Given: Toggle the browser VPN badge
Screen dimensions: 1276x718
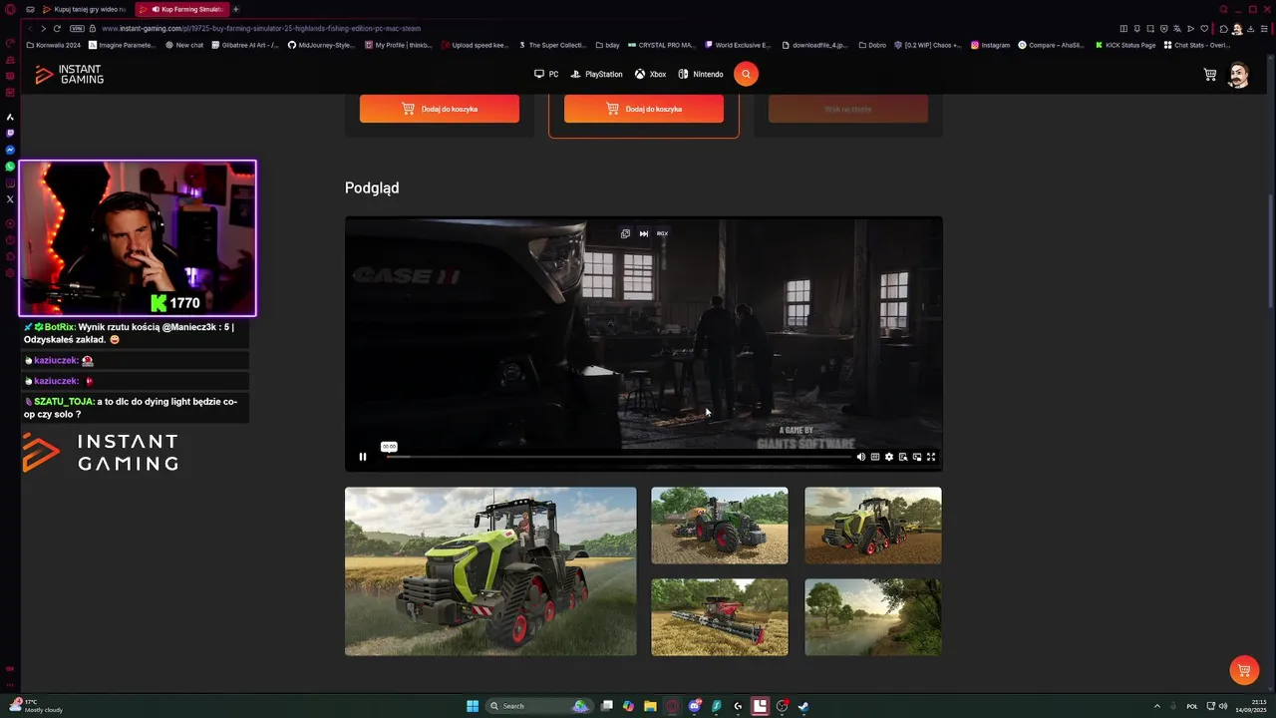Looking at the screenshot, I should (x=77, y=28).
